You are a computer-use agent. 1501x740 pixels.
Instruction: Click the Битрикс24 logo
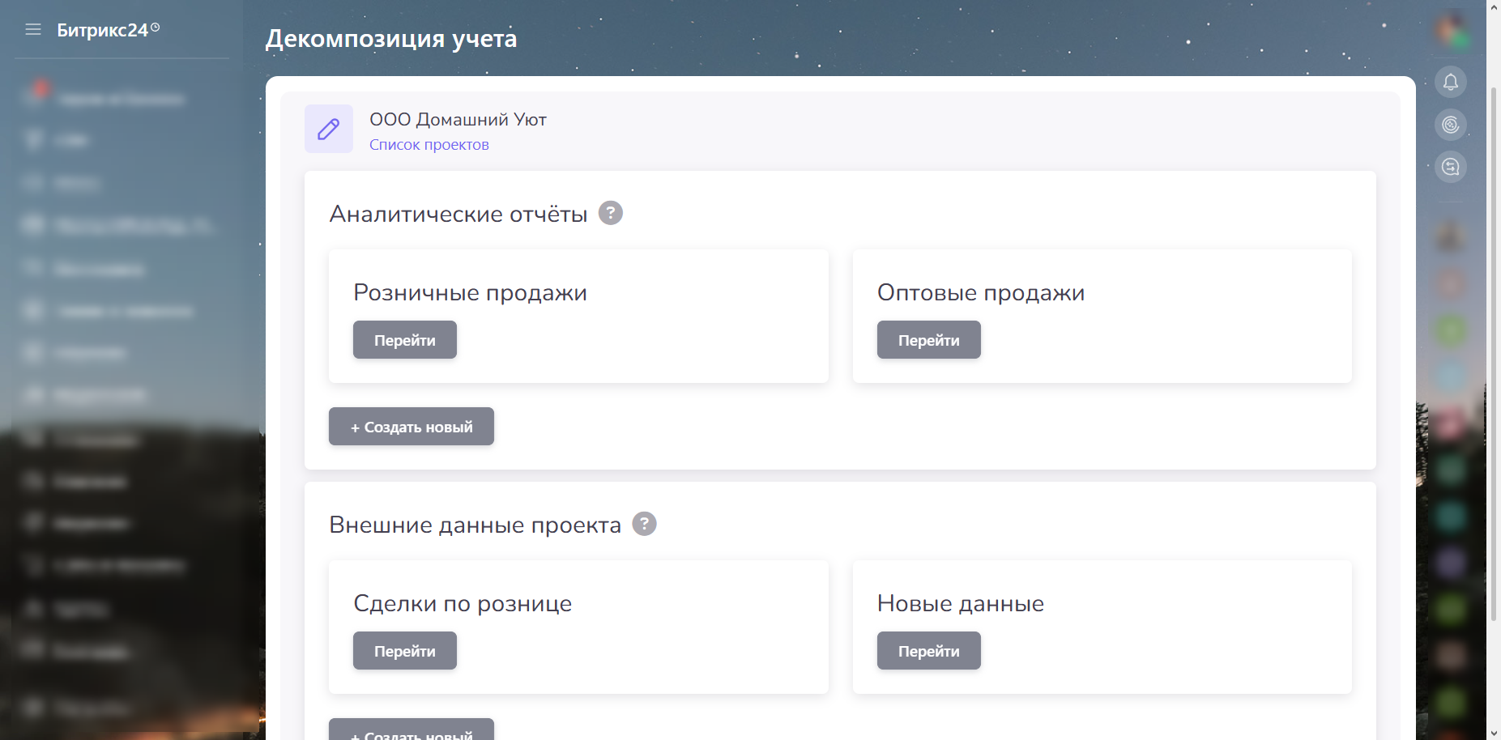102,30
